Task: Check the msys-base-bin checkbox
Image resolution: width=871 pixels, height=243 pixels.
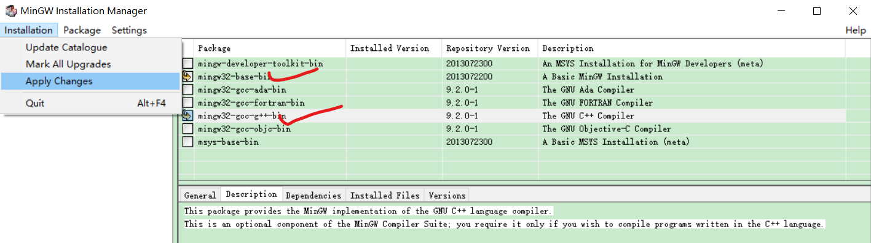Action: point(187,142)
